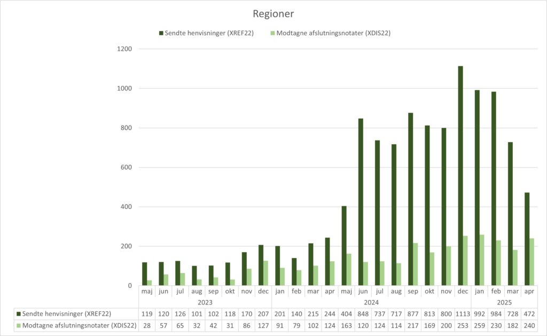Click table cell with value '215'
The image size is (547, 336).
coord(313,314)
